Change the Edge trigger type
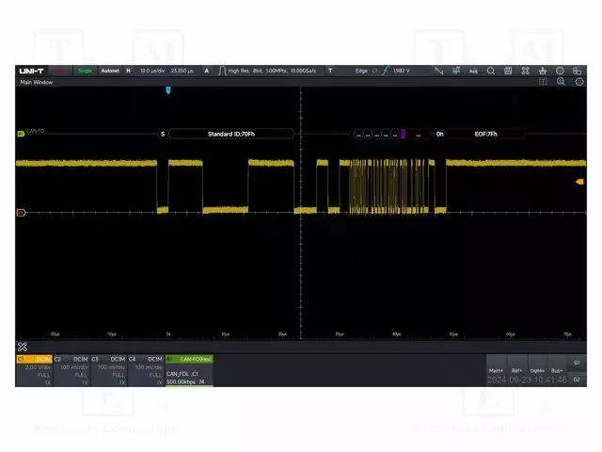 pos(361,71)
